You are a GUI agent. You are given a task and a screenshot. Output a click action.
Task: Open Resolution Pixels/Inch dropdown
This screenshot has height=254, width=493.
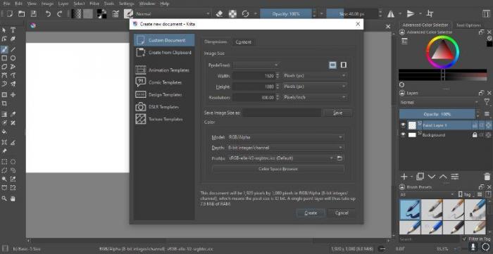pyautogui.click(x=315, y=97)
